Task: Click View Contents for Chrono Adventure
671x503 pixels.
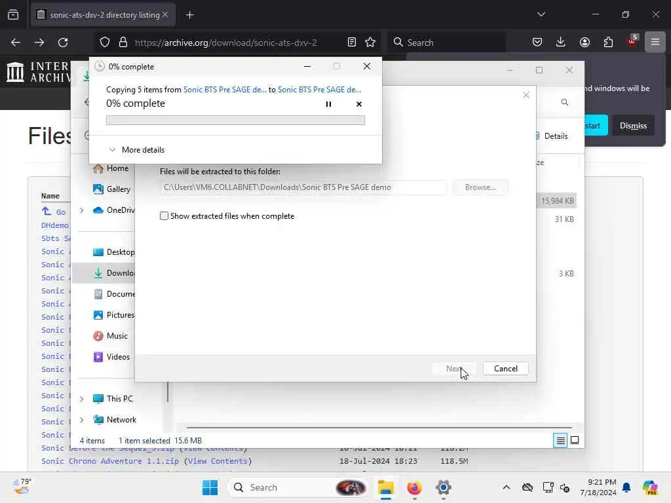Action: tap(218, 461)
